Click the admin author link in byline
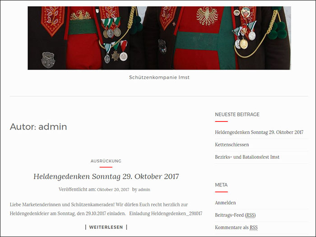The width and height of the screenshot is (316, 237). [144, 190]
